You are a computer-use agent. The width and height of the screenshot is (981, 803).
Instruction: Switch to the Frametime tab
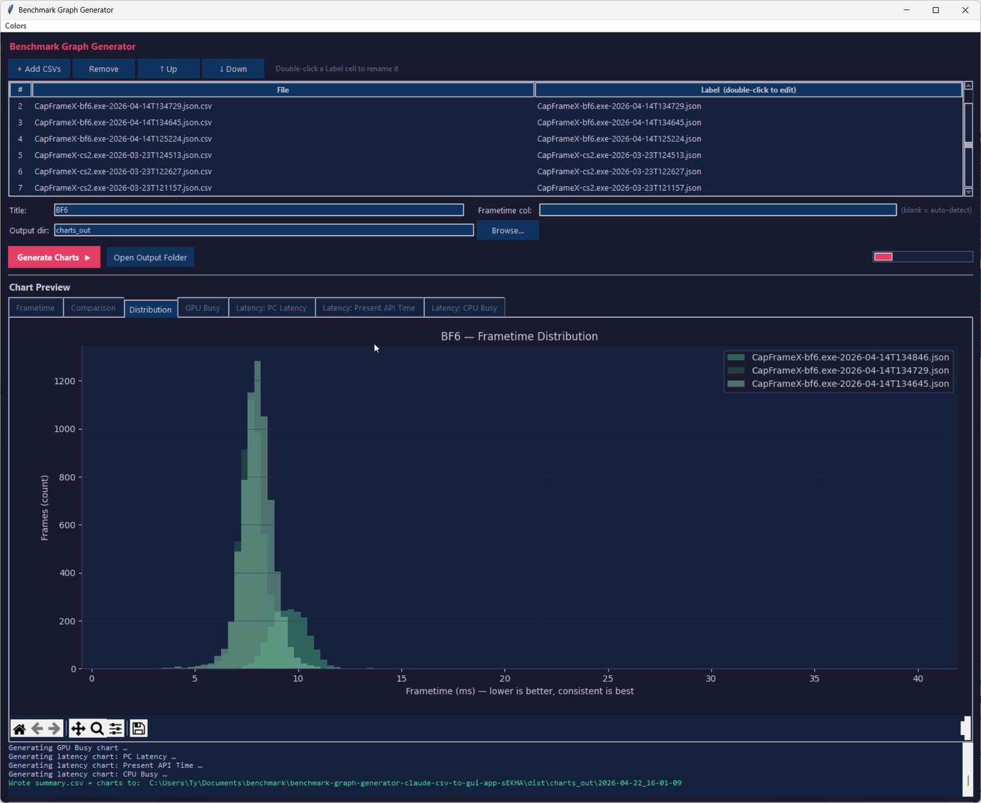tap(34, 308)
